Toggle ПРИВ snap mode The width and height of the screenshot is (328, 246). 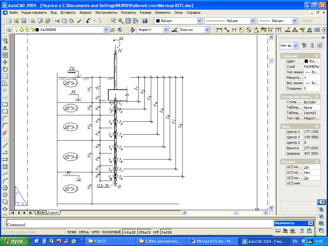coord(71,232)
